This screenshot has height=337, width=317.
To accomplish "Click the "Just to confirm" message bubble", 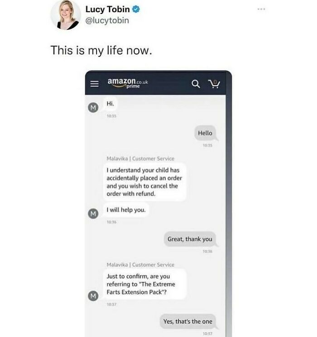I will (144, 284).
